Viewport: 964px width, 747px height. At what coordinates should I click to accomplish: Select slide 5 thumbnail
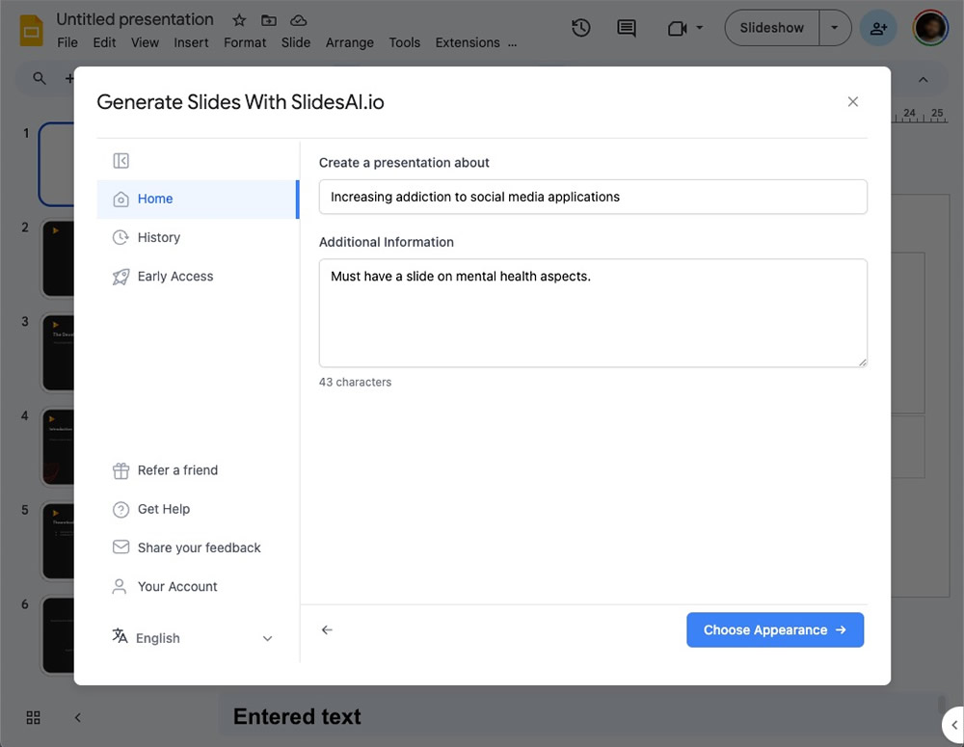(58, 541)
